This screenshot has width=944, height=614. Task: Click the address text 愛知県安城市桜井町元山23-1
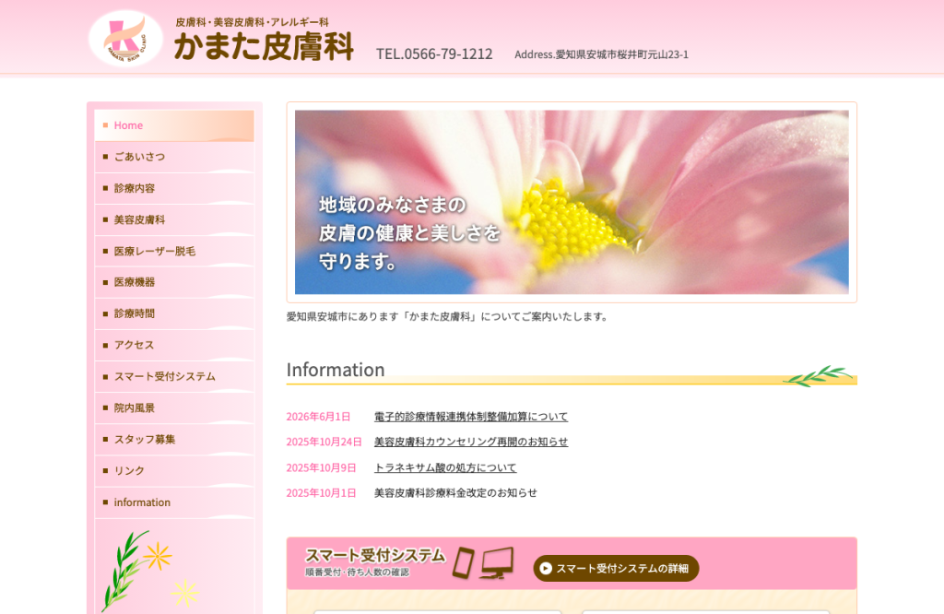622,54
